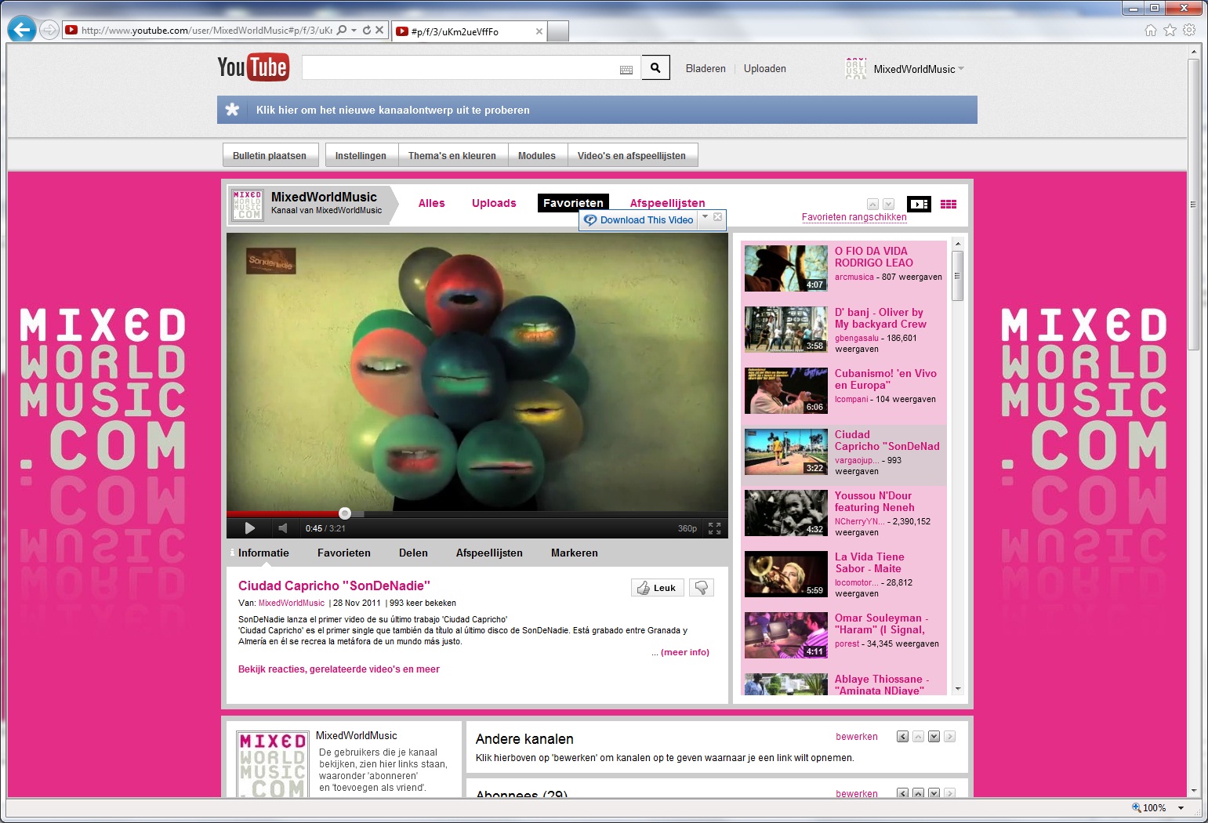Click the MixedWorldMusic account avatar in header
Screen dimensions: 1208x823
click(856, 69)
